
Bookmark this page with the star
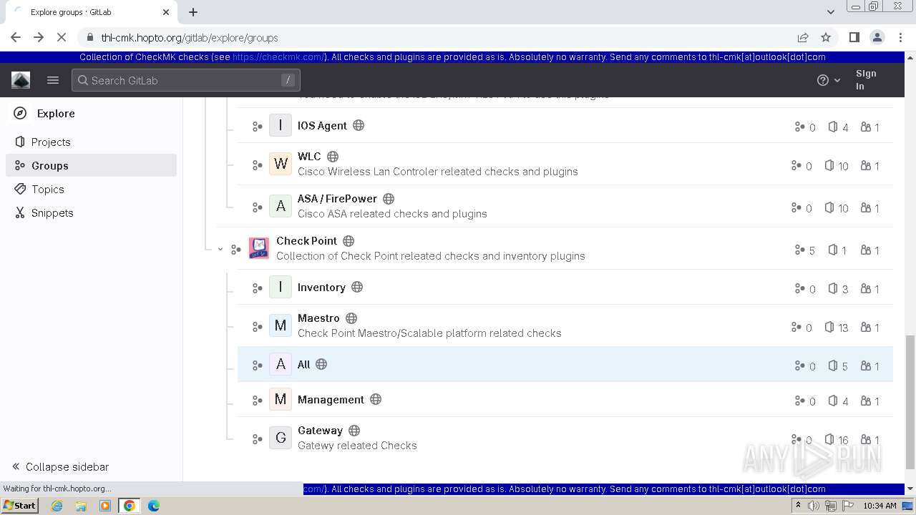826,37
